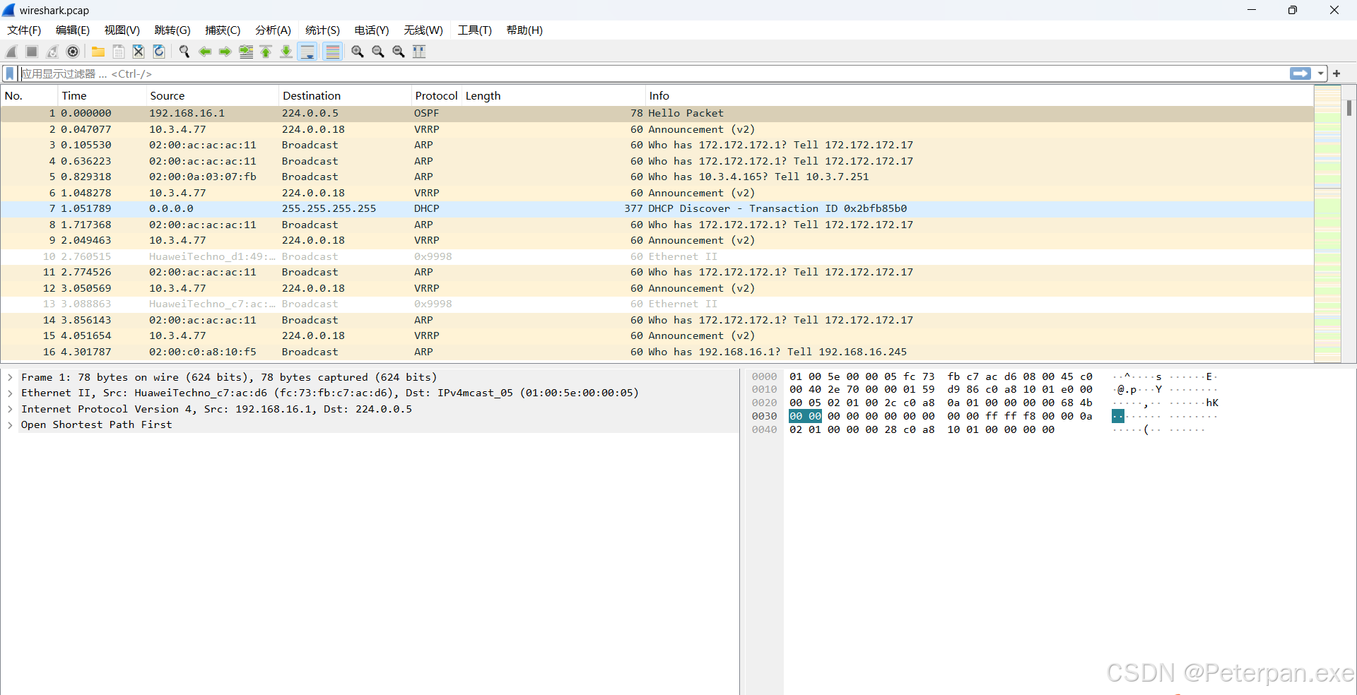Select hex offset row 0040

pos(764,430)
